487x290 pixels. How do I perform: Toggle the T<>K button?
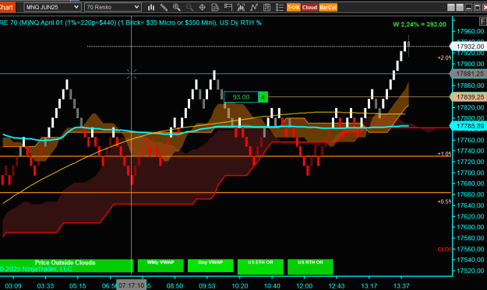pyautogui.click(x=294, y=8)
